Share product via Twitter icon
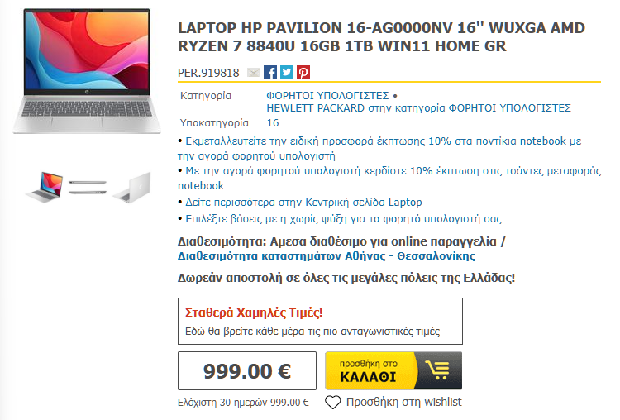 pos(287,72)
